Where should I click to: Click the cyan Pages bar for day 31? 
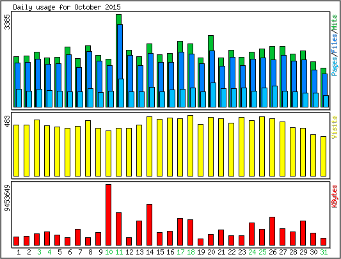(x=326, y=101)
